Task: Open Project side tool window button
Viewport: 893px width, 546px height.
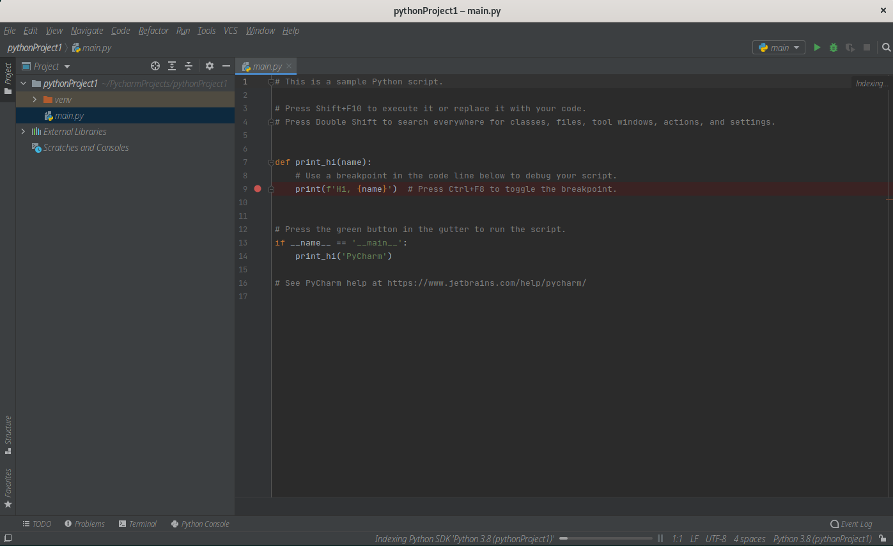Action: coord(8,79)
